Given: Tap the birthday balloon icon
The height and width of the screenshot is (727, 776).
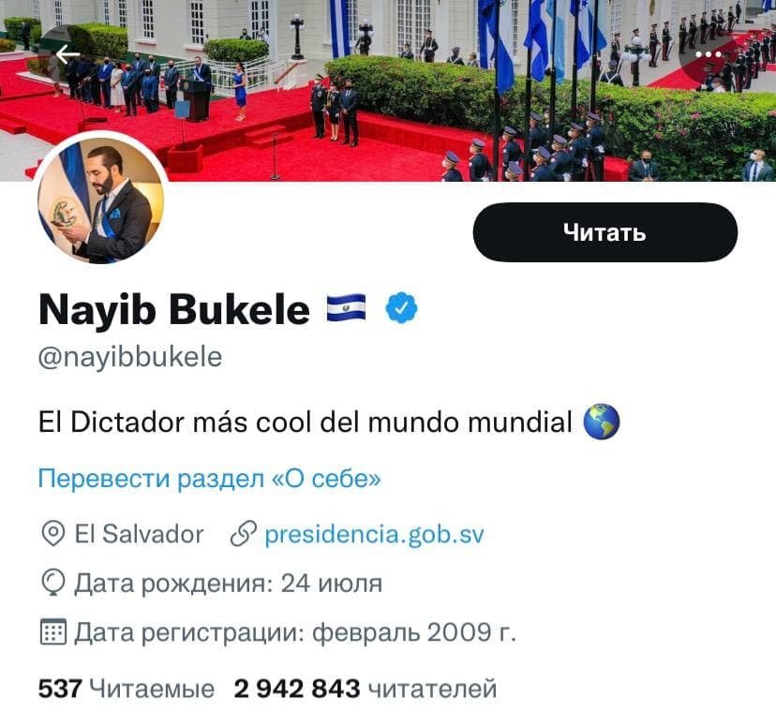Looking at the screenshot, I should pos(53,583).
